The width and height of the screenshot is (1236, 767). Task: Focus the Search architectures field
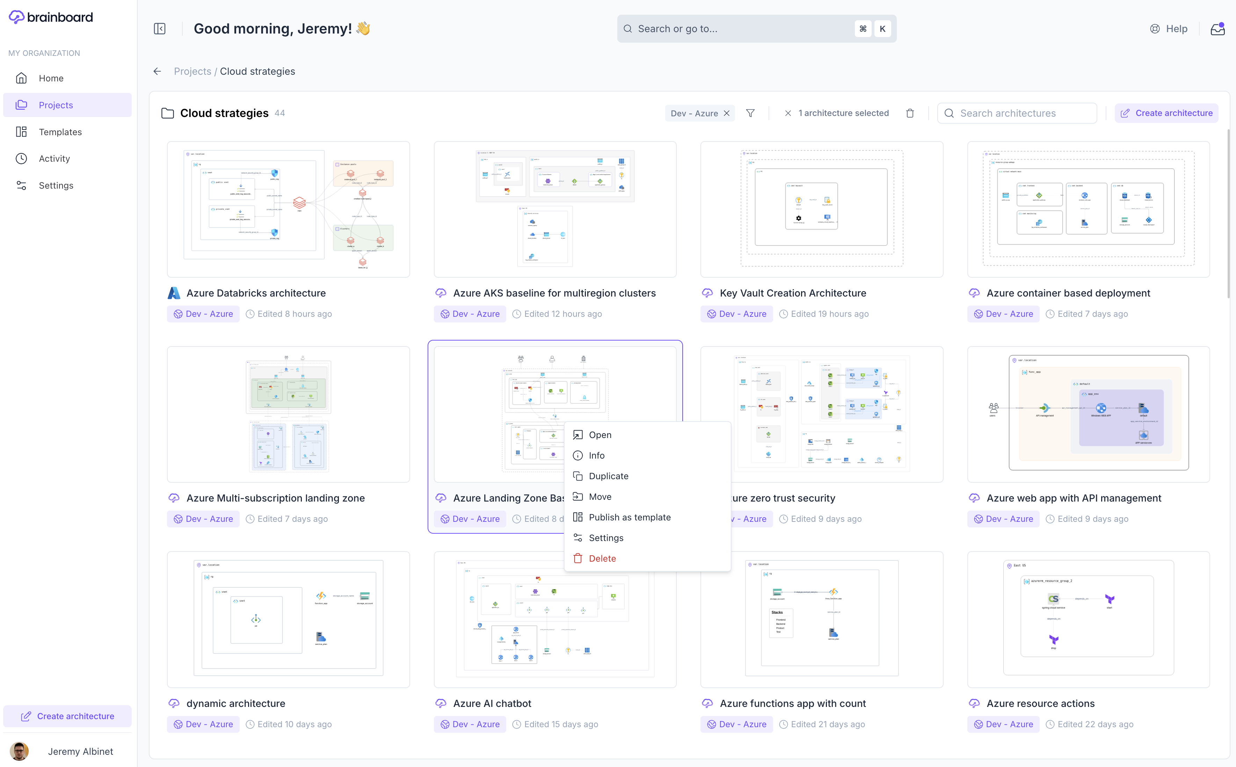click(1017, 113)
